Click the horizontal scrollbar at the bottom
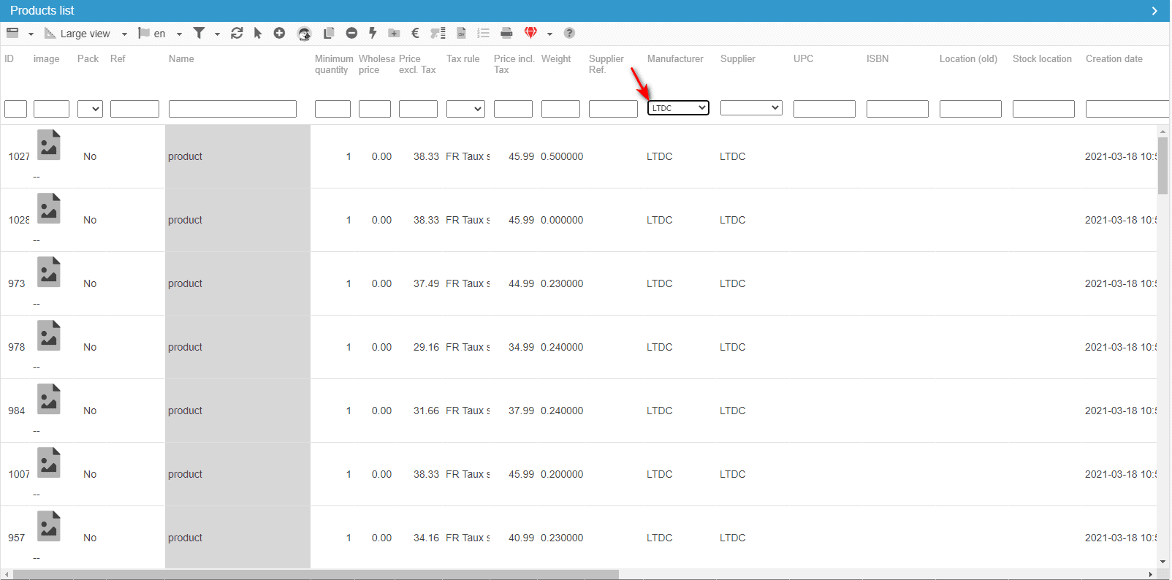1172x580 pixels. point(316,574)
